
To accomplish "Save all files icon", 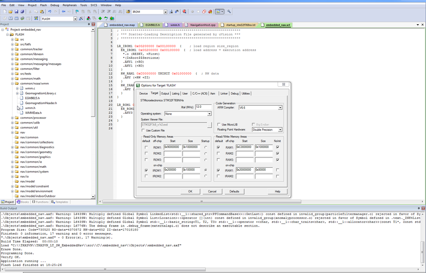I will [x=22, y=11].
